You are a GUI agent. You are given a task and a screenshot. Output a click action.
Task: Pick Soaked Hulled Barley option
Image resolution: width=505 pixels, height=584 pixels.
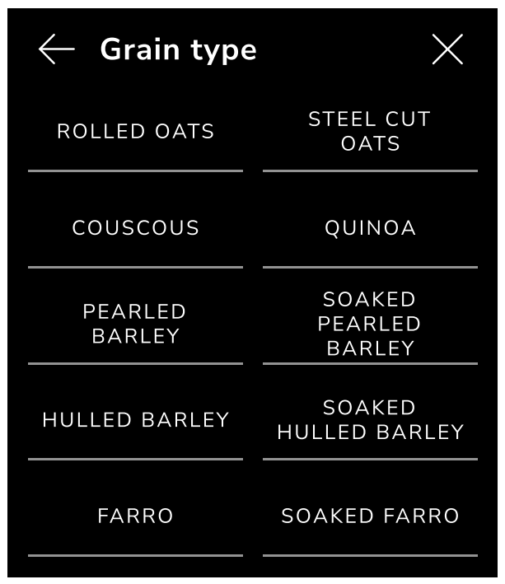370,420
